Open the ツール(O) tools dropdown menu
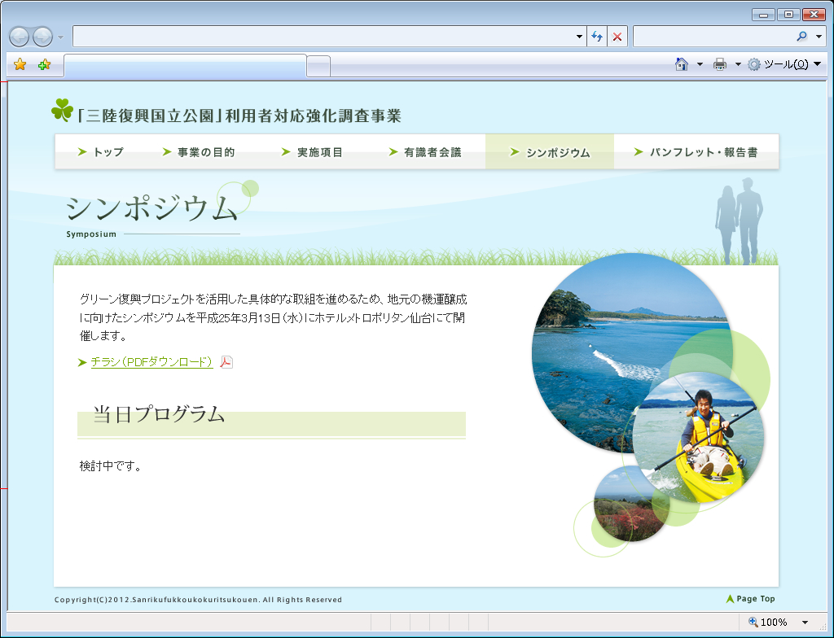Screen dimensions: 834x638 (784, 64)
